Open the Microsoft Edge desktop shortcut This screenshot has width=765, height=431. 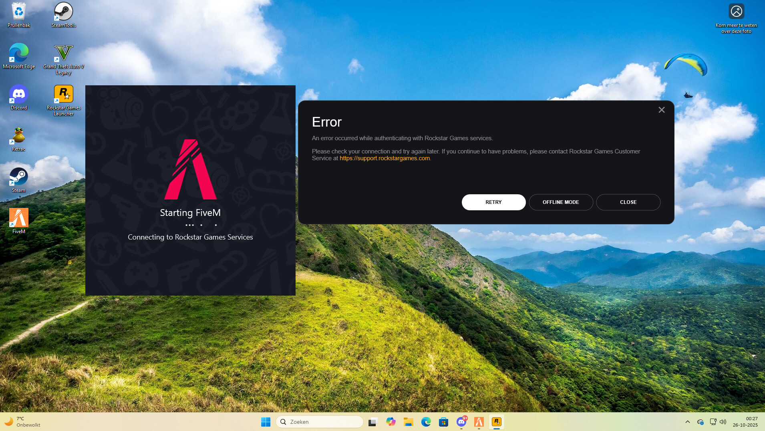click(19, 56)
